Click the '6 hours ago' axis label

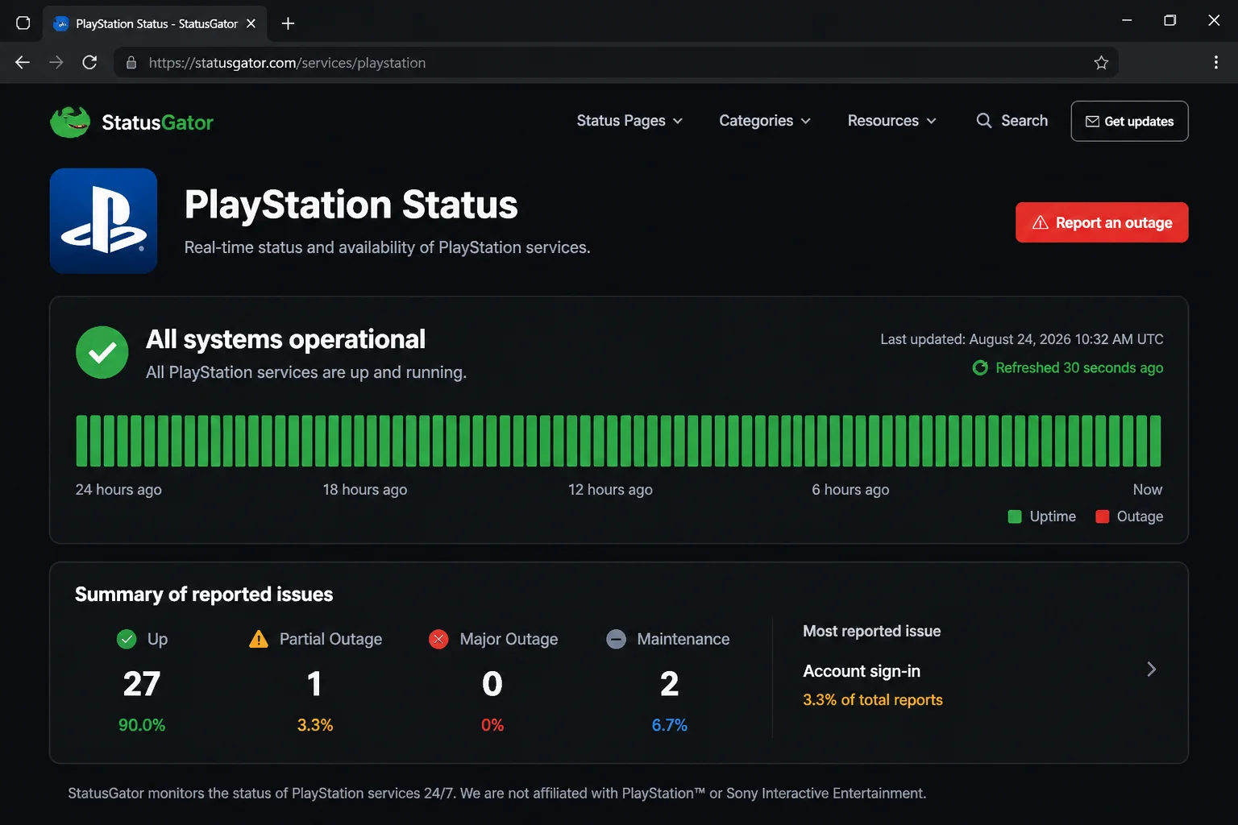point(850,490)
